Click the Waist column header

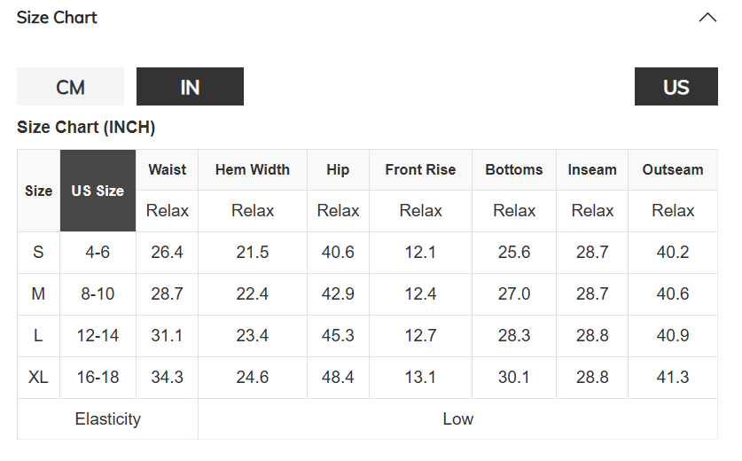167,169
